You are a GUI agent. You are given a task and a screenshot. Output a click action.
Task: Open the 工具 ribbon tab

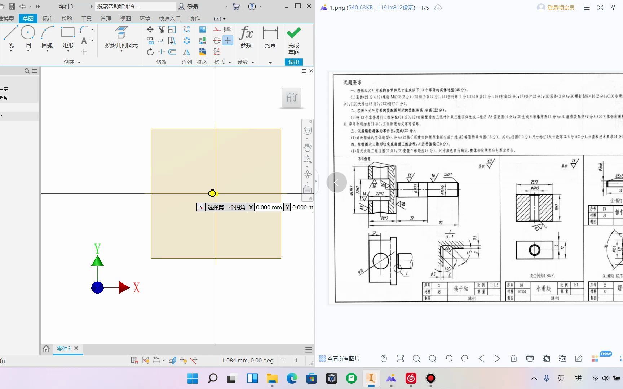tap(87, 18)
